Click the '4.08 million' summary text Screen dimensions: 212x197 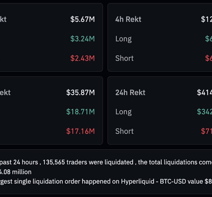point(16,172)
